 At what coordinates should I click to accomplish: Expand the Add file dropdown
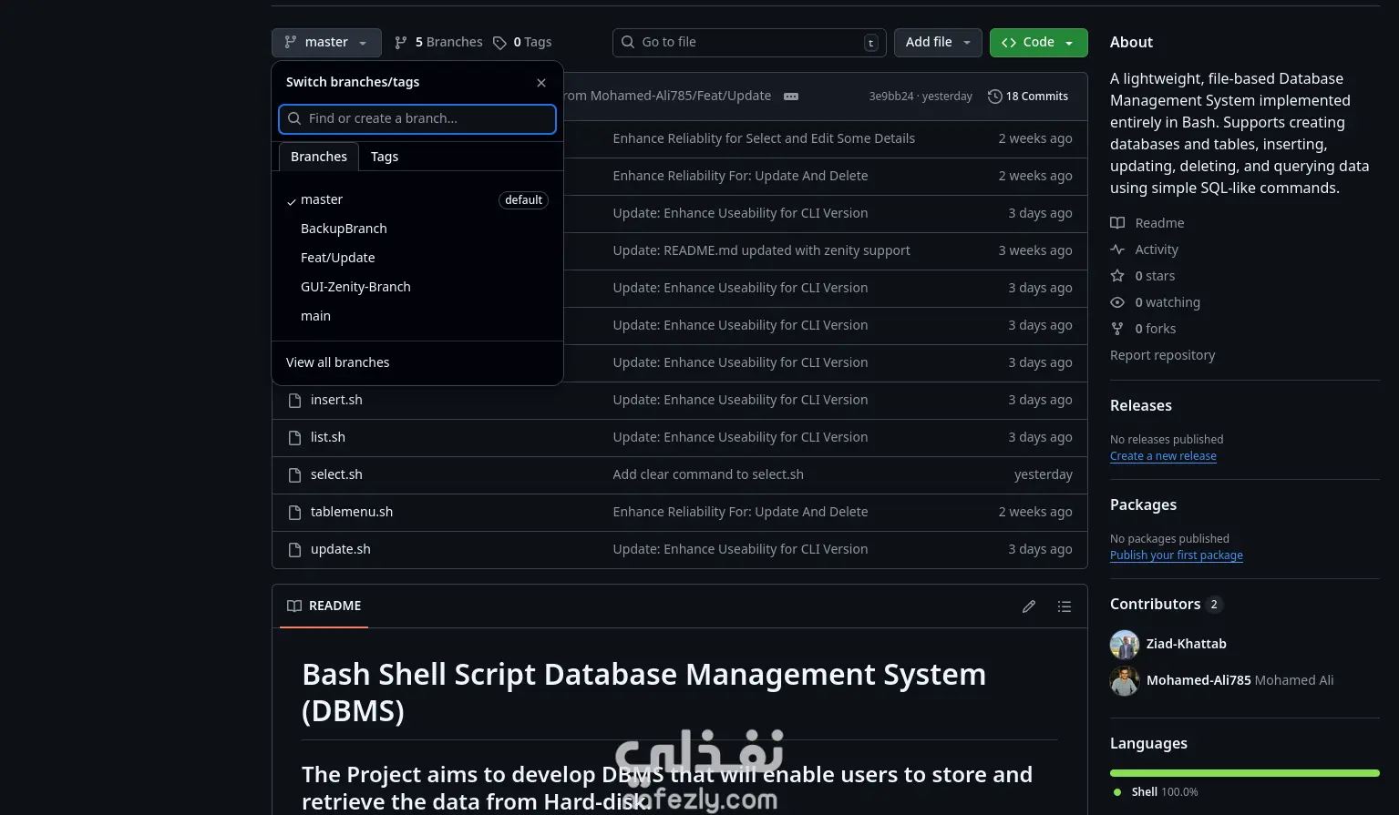pyautogui.click(x=938, y=43)
